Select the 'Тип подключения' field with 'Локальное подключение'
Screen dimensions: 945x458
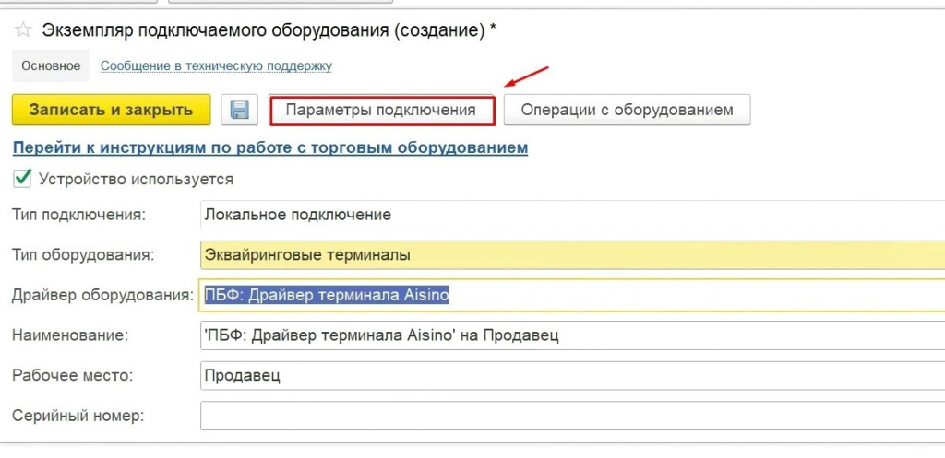point(570,215)
